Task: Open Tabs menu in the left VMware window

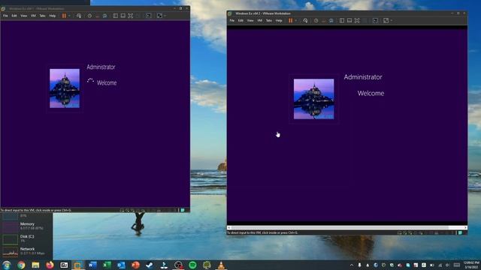Action: point(42,16)
